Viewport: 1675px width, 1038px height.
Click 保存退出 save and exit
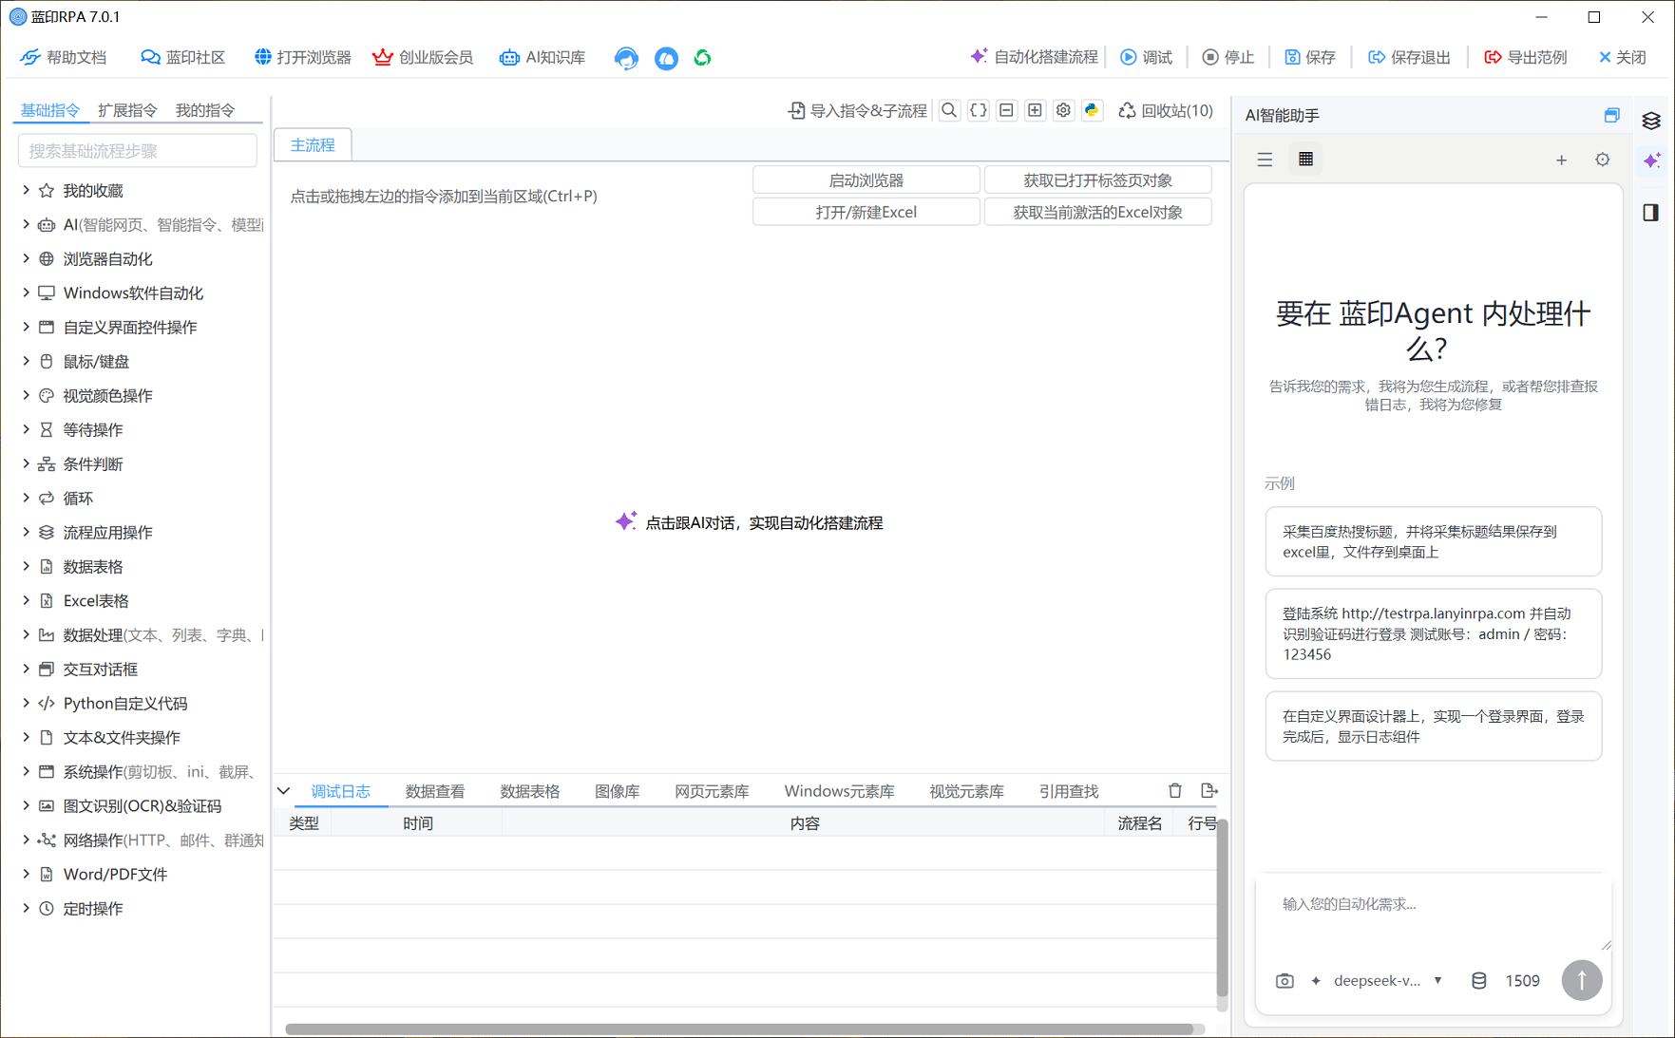click(x=1409, y=57)
